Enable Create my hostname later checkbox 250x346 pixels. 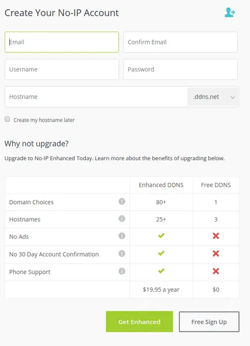7,119
